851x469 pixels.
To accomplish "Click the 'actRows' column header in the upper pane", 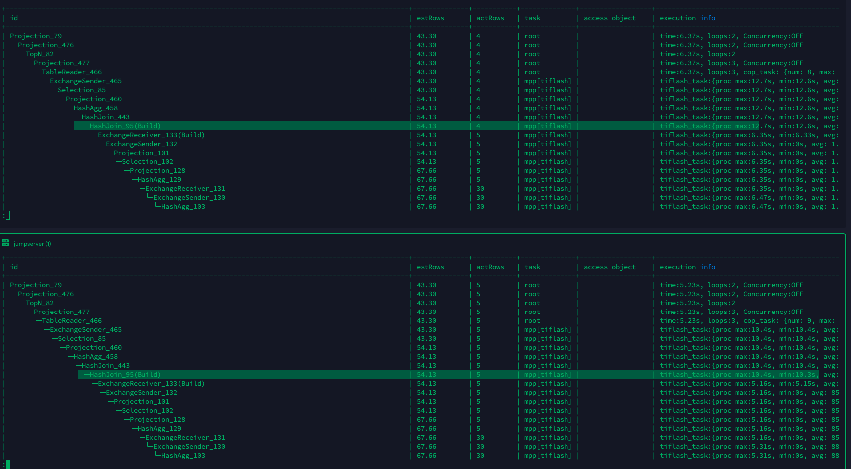I will [490, 18].
